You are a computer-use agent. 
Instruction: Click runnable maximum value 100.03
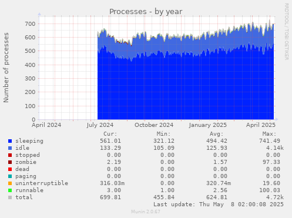[270, 190]
